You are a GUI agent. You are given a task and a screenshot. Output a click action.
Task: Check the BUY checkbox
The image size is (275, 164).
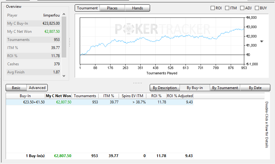pyautogui.click(x=257, y=8)
